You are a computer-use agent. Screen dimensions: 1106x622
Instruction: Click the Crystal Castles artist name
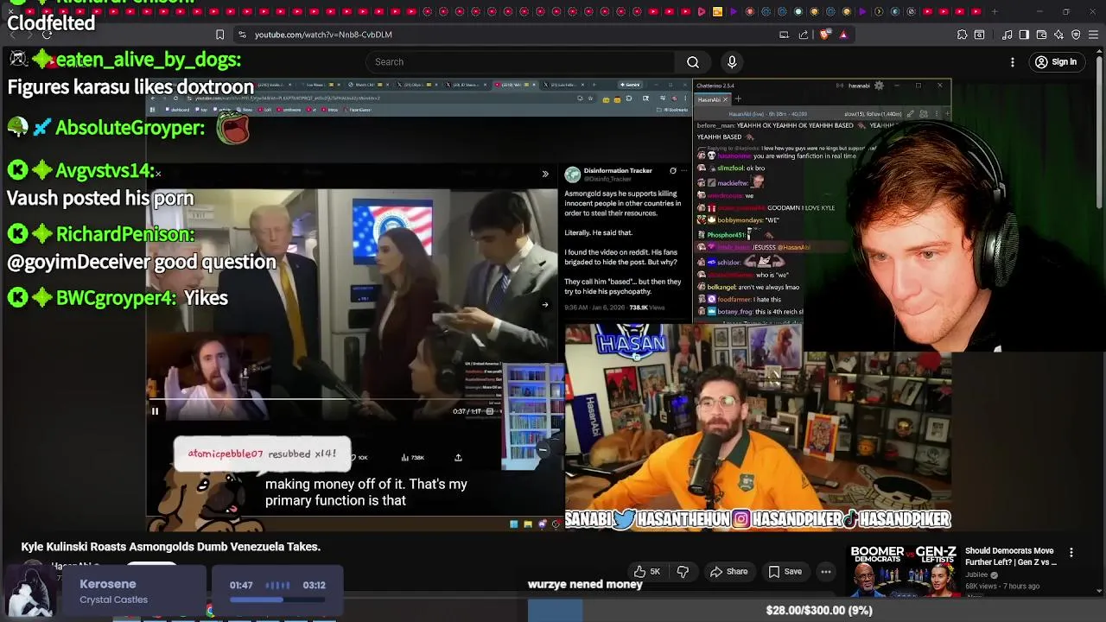(x=114, y=600)
